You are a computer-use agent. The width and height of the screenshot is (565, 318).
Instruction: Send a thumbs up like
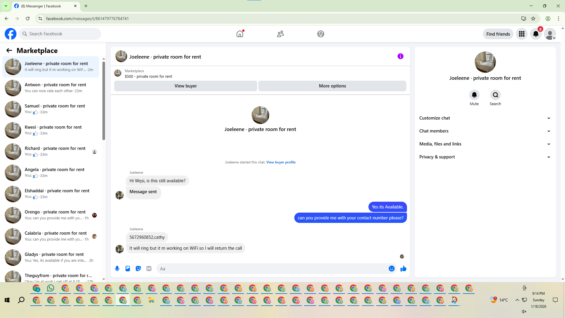click(403, 269)
